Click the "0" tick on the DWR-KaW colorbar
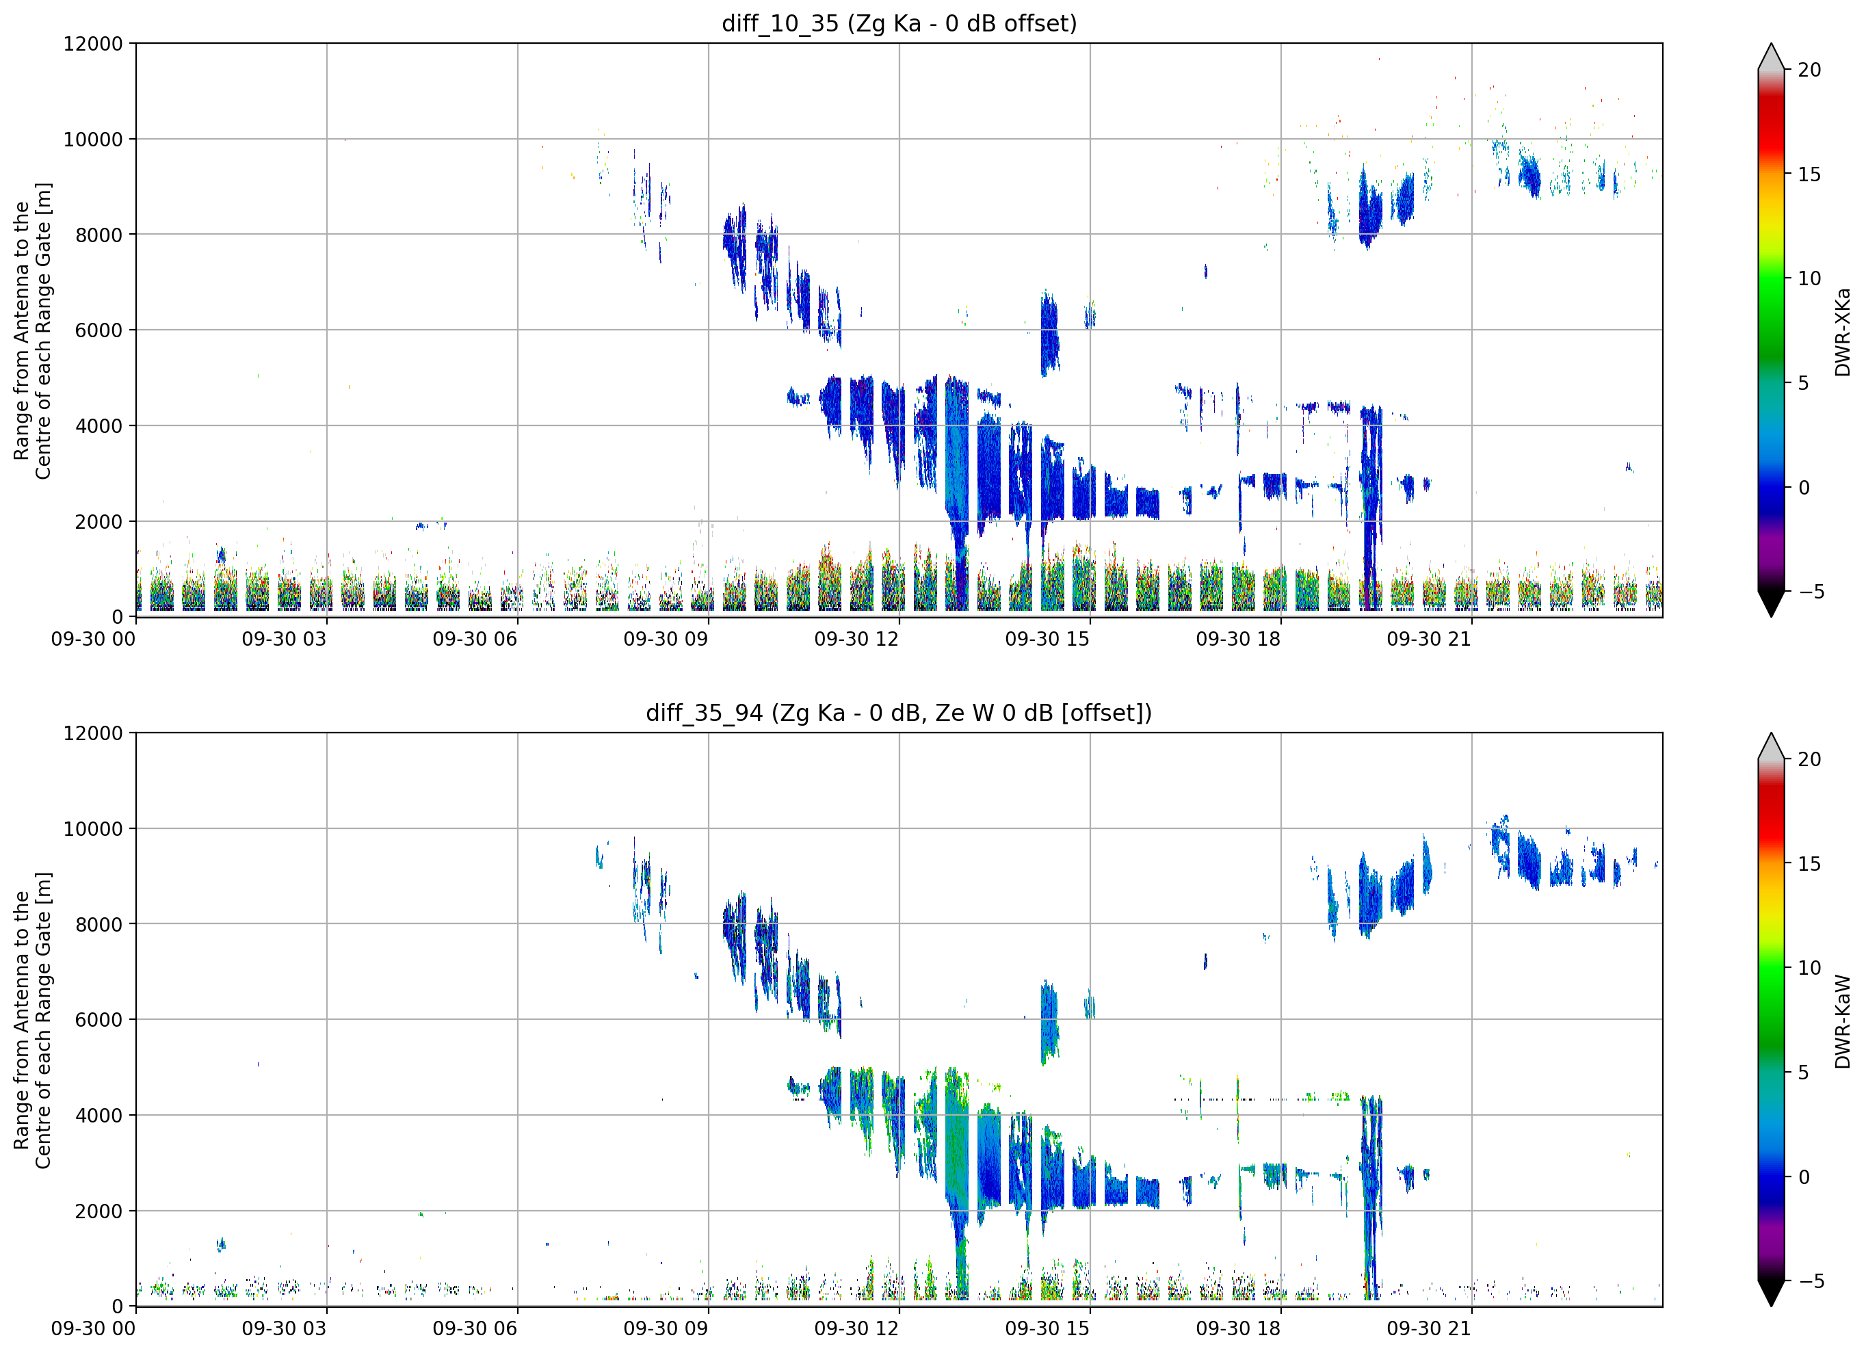The height and width of the screenshot is (1353, 1866). tap(1802, 1177)
